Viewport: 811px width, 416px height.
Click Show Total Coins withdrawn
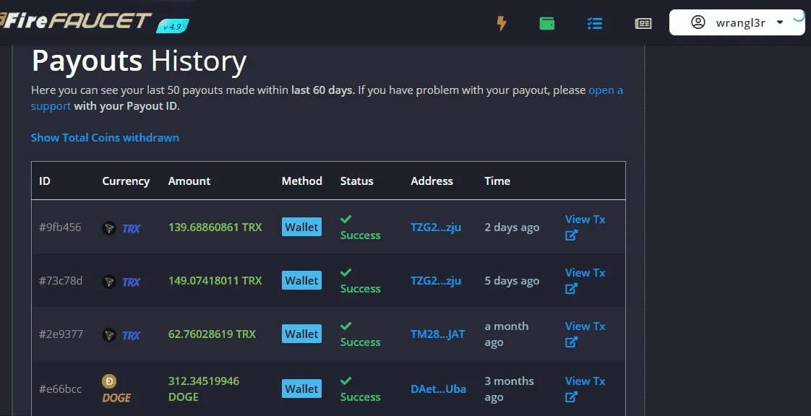click(x=105, y=137)
